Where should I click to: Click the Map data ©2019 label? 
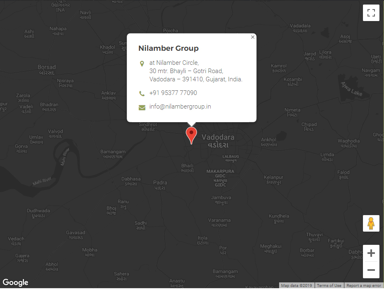click(296, 286)
